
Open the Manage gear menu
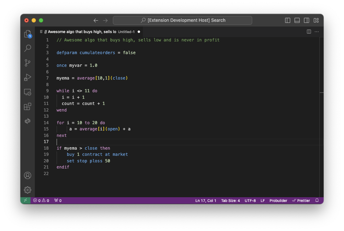pyautogui.click(x=28, y=190)
